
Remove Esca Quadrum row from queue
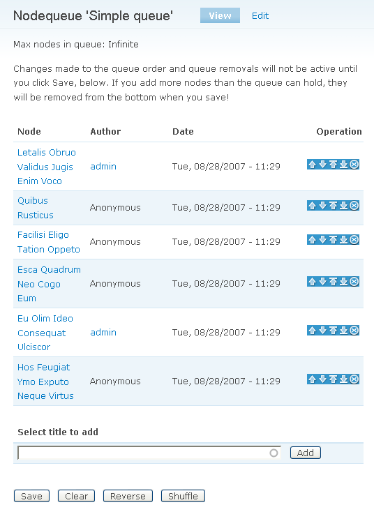[x=354, y=282]
